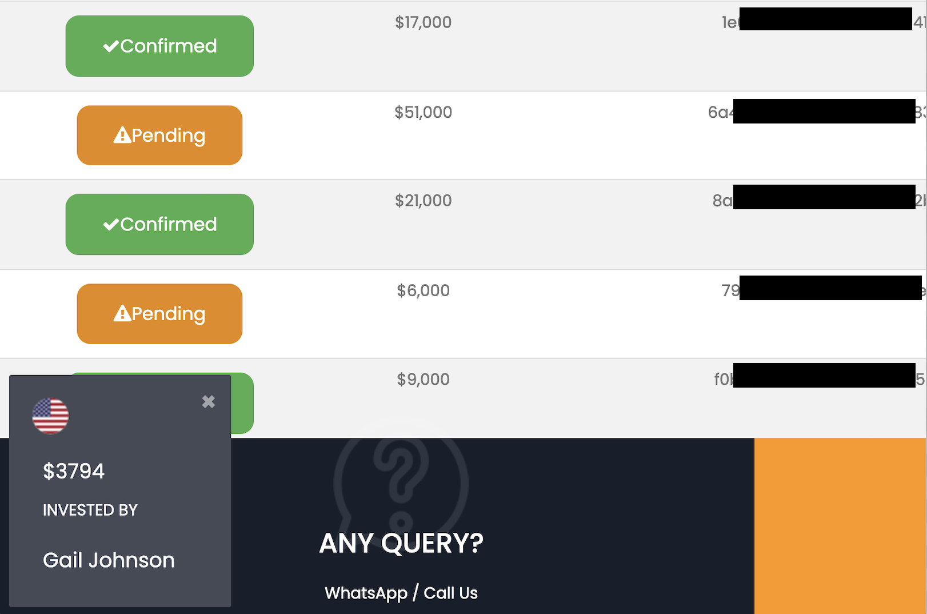Click the warning triangle beside $6,000 Pending

coord(122,313)
